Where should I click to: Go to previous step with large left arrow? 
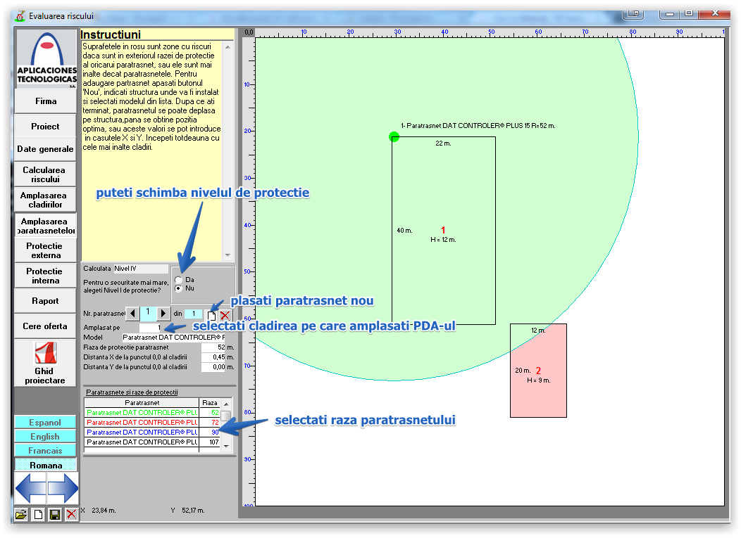pyautogui.click(x=30, y=488)
